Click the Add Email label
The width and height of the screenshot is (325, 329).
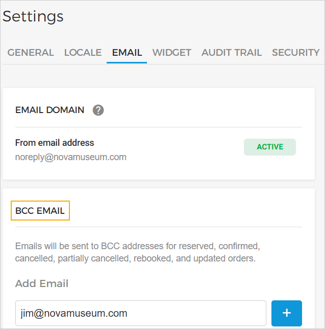click(42, 283)
